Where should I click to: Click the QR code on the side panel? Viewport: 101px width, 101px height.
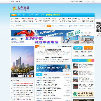[x=99, y=27]
